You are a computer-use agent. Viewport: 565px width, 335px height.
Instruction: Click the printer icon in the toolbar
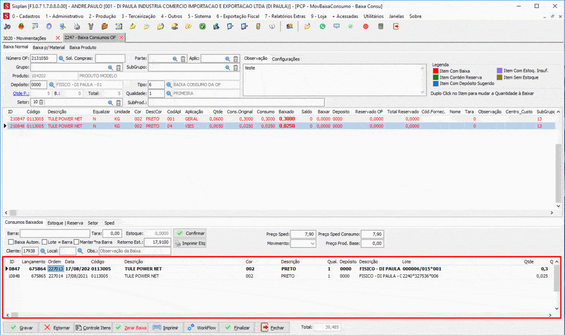[77, 26]
